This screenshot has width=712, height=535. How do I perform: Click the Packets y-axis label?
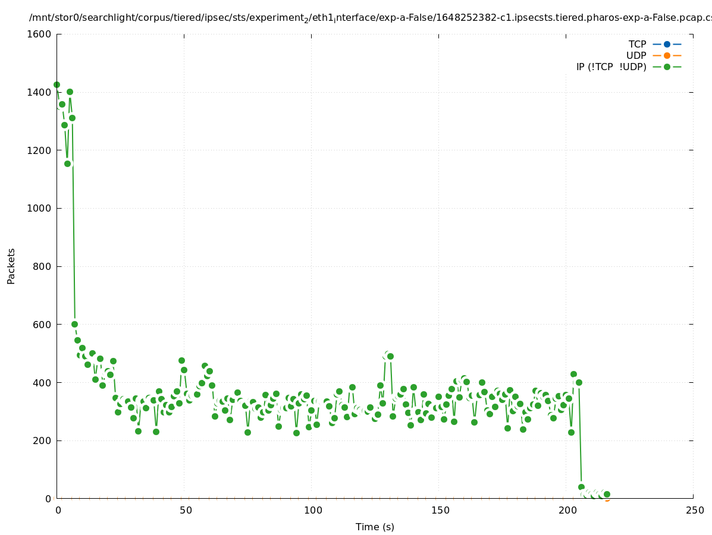tap(11, 266)
